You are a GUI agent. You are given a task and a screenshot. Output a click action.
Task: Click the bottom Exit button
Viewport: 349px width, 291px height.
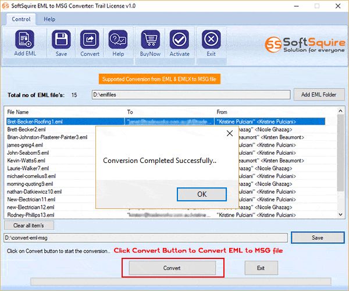pos(261,268)
